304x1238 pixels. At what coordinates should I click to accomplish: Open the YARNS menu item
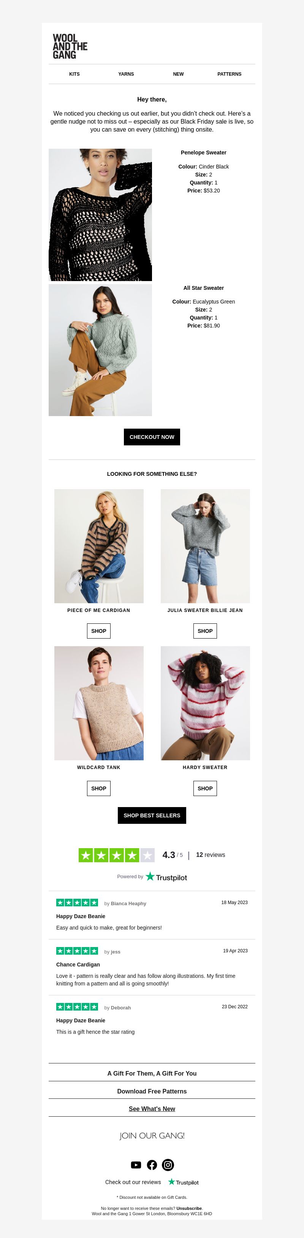pos(126,74)
